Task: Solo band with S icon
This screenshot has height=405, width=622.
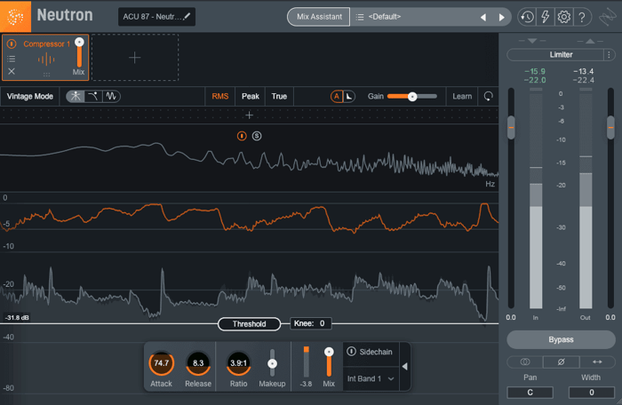Action: 257,136
